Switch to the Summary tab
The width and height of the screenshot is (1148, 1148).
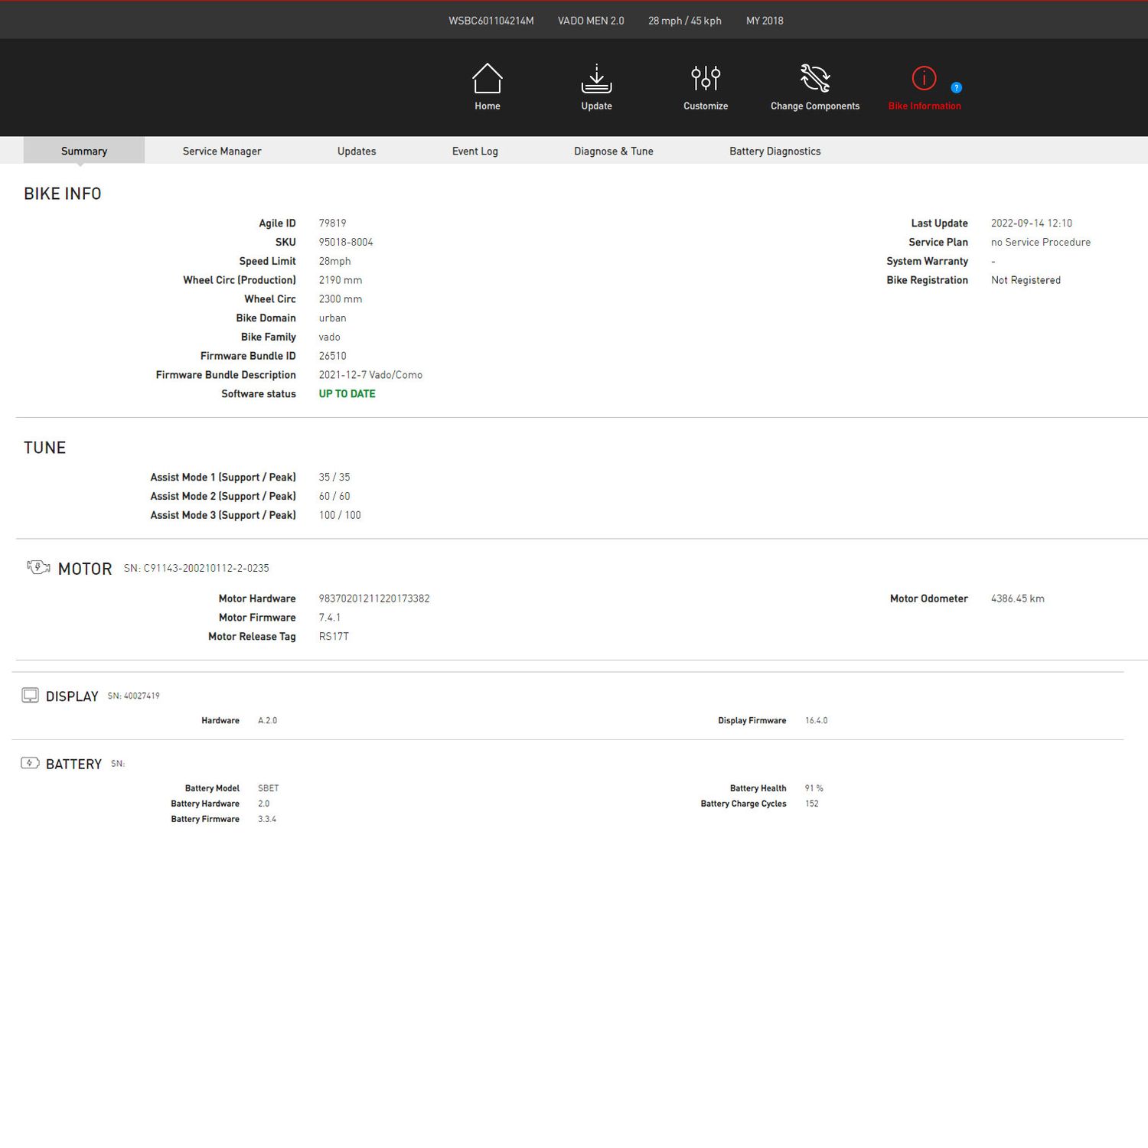point(84,151)
